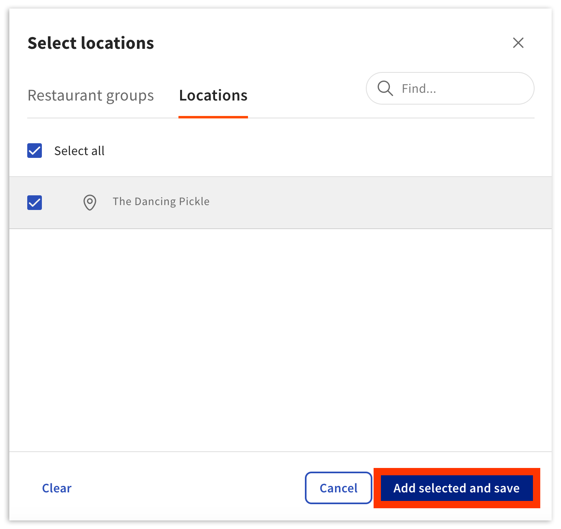Save your selection with Add selected and save
The width and height of the screenshot is (561, 529).
pos(456,488)
